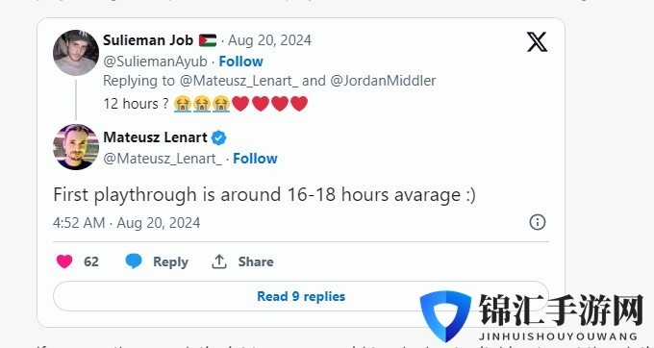Viewport: 654px width, 348px height.
Task: Click the @SuliemanAyub handle
Action: pyautogui.click(x=155, y=62)
